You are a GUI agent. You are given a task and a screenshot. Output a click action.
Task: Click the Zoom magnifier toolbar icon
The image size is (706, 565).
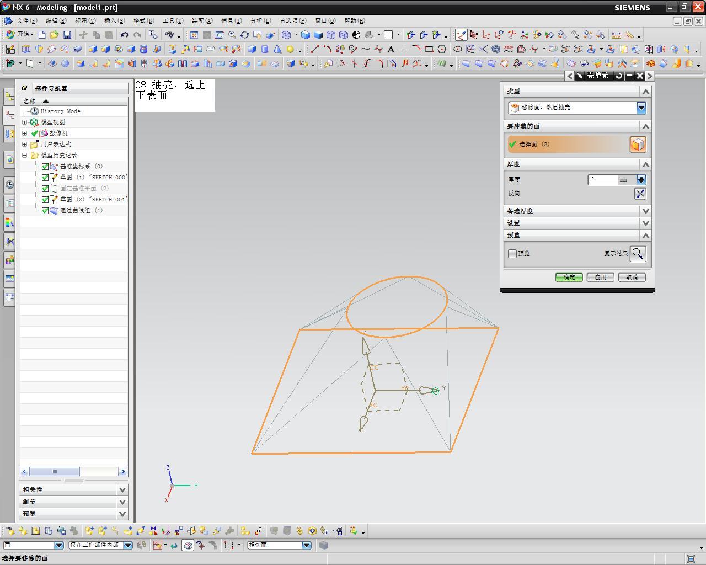click(x=232, y=35)
